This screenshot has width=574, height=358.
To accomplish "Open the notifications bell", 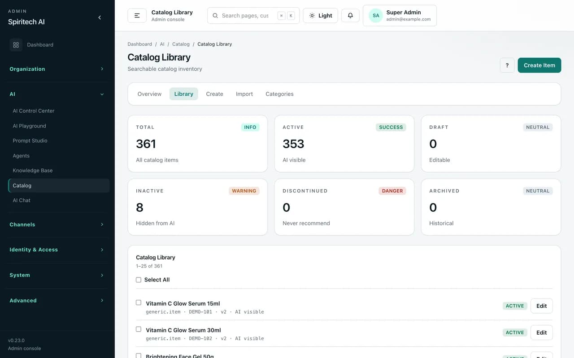I will click(350, 15).
